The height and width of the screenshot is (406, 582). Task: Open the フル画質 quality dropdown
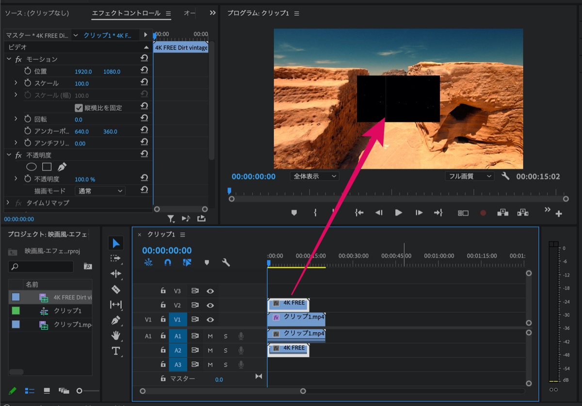[469, 176]
